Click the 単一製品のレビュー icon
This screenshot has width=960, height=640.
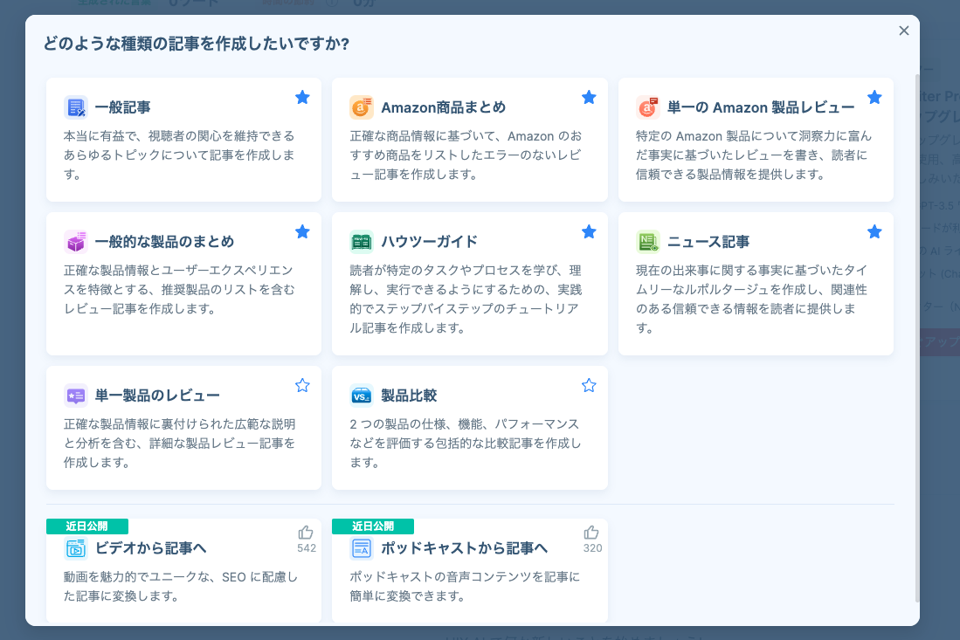tap(76, 396)
